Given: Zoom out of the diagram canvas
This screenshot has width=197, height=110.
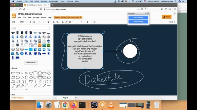Looking at the screenshot, I should pos(34,22).
